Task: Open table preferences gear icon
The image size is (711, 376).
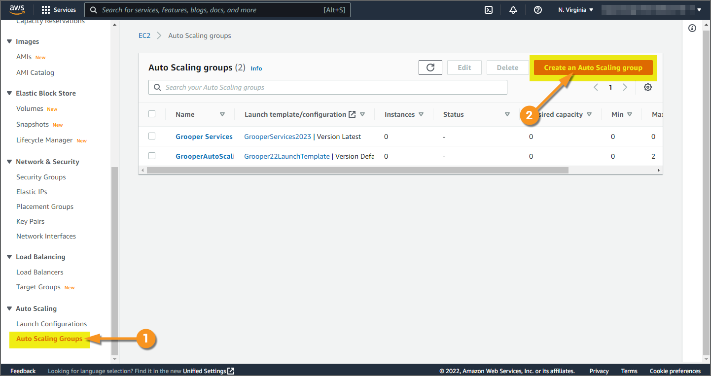Action: point(648,87)
